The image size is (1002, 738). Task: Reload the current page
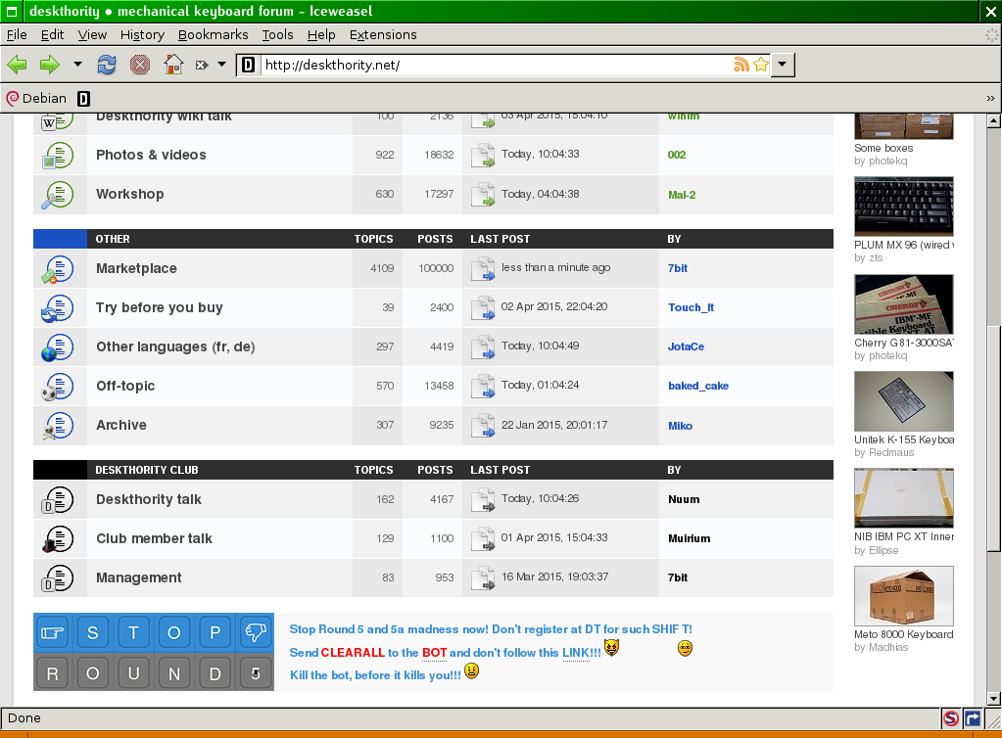click(x=107, y=66)
